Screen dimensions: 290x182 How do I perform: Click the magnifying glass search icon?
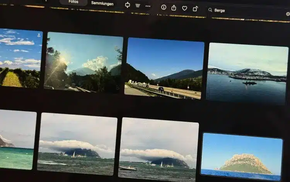[x=210, y=10]
